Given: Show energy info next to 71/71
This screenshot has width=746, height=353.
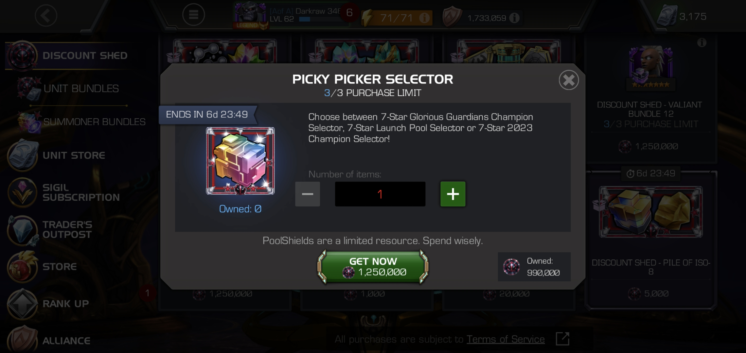Looking at the screenshot, I should [x=424, y=18].
